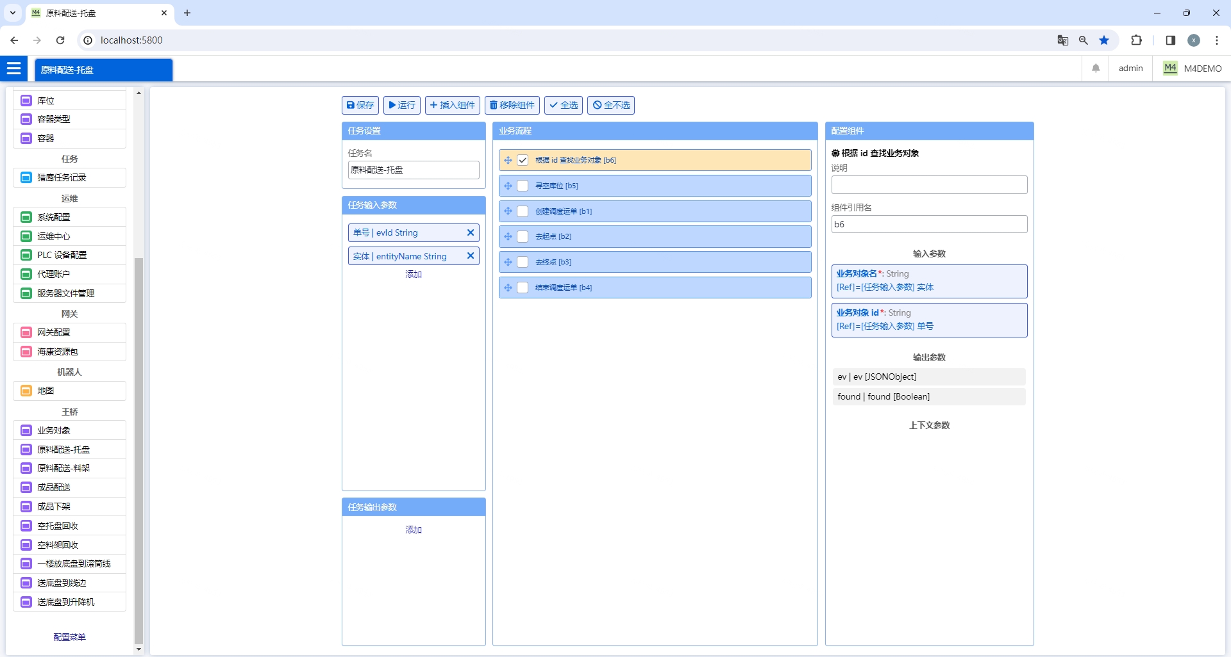Screen dimensions: 1231x657
Task: Click the found [Boolean] output row
Action: 929,396
